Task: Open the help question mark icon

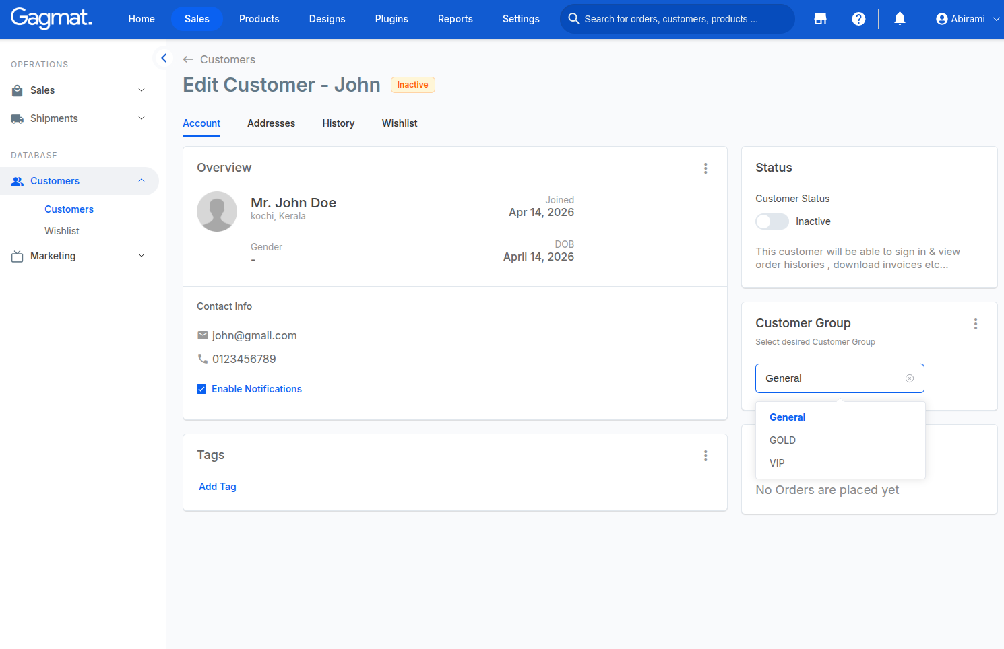Action: coord(858,19)
